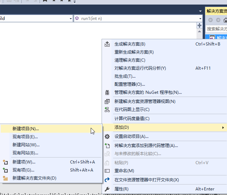
Task: Choose 新建解决方案文件夹(D)
Action: point(51,178)
